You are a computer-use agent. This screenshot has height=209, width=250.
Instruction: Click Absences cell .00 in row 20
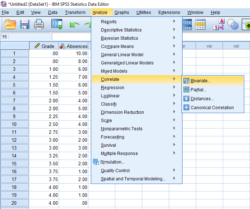pyautogui.click(x=74, y=203)
